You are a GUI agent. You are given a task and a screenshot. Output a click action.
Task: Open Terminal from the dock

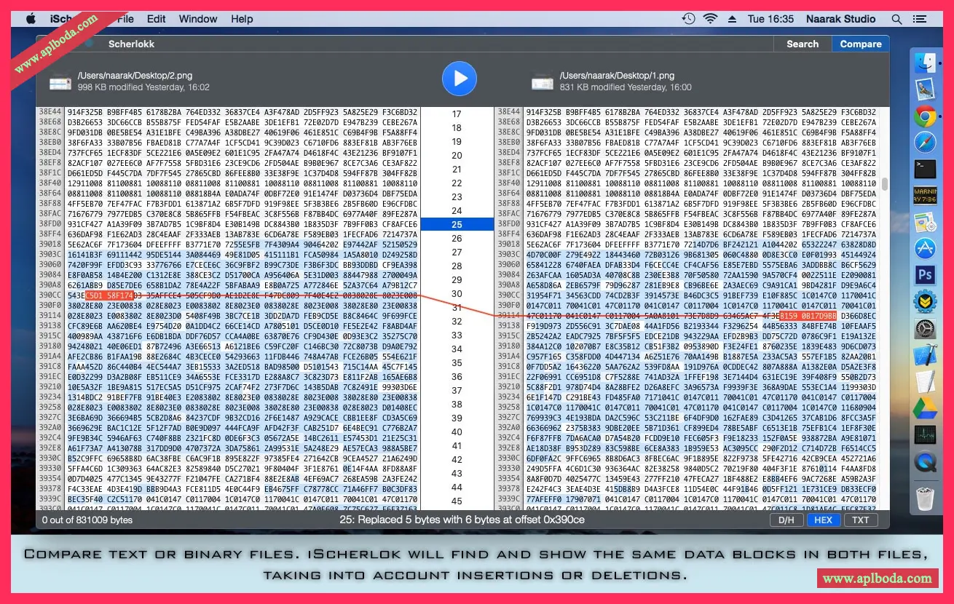tap(925, 169)
